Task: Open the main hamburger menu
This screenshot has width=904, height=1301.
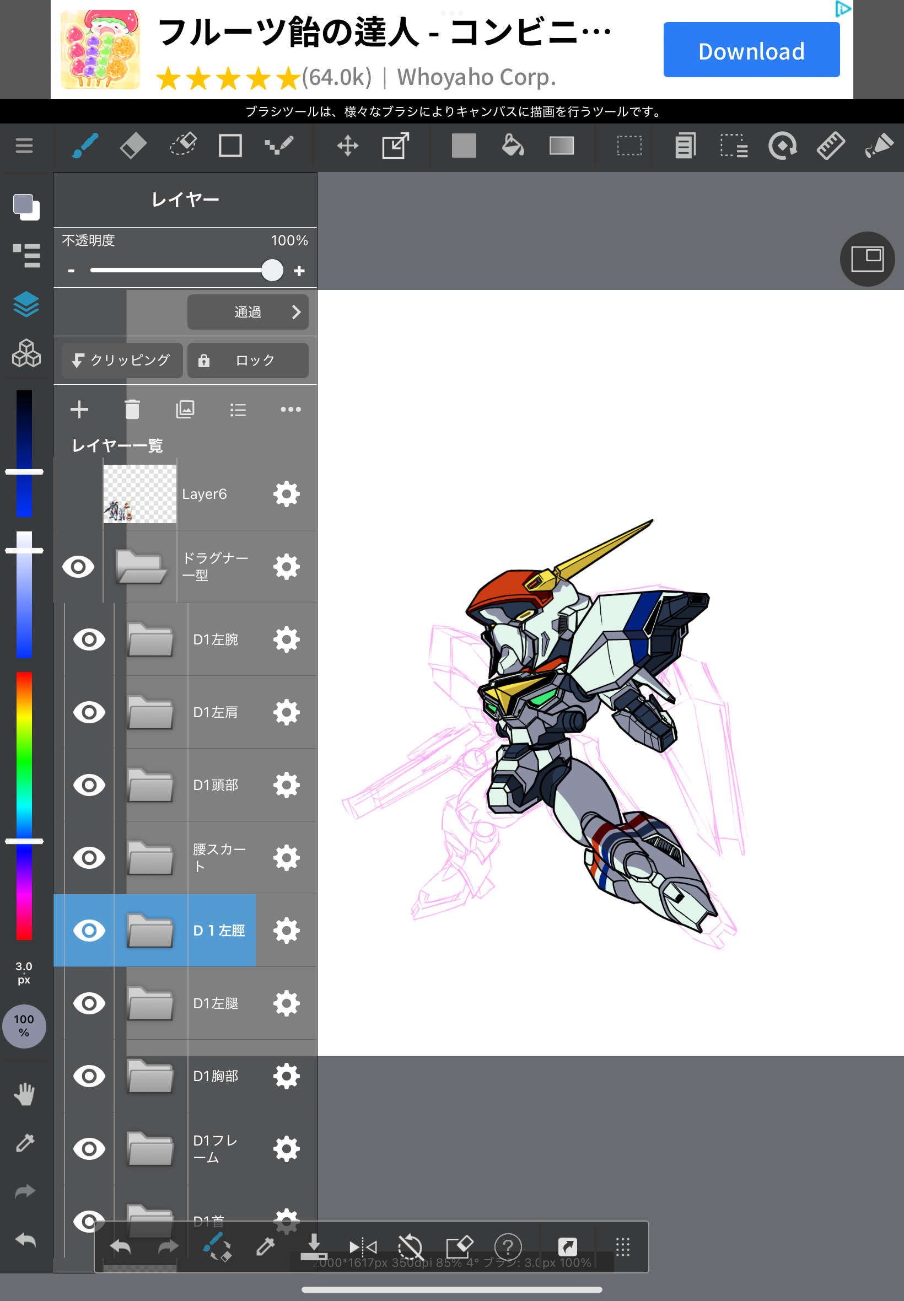Action: (x=24, y=146)
